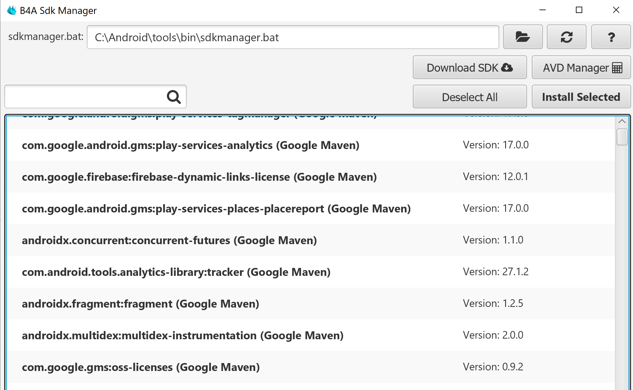Click the Download SDK button
633x390 pixels.
pos(469,68)
